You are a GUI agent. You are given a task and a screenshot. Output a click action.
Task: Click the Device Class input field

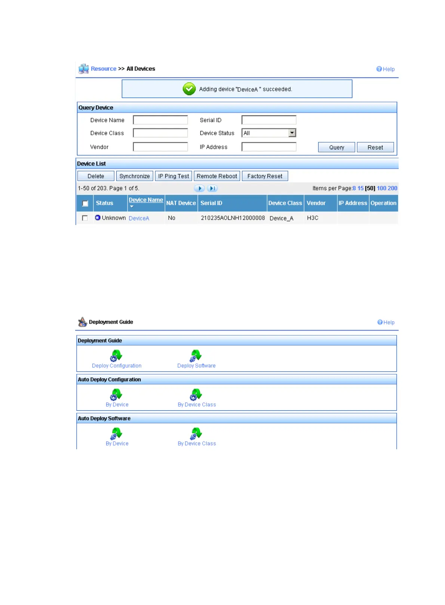point(160,133)
